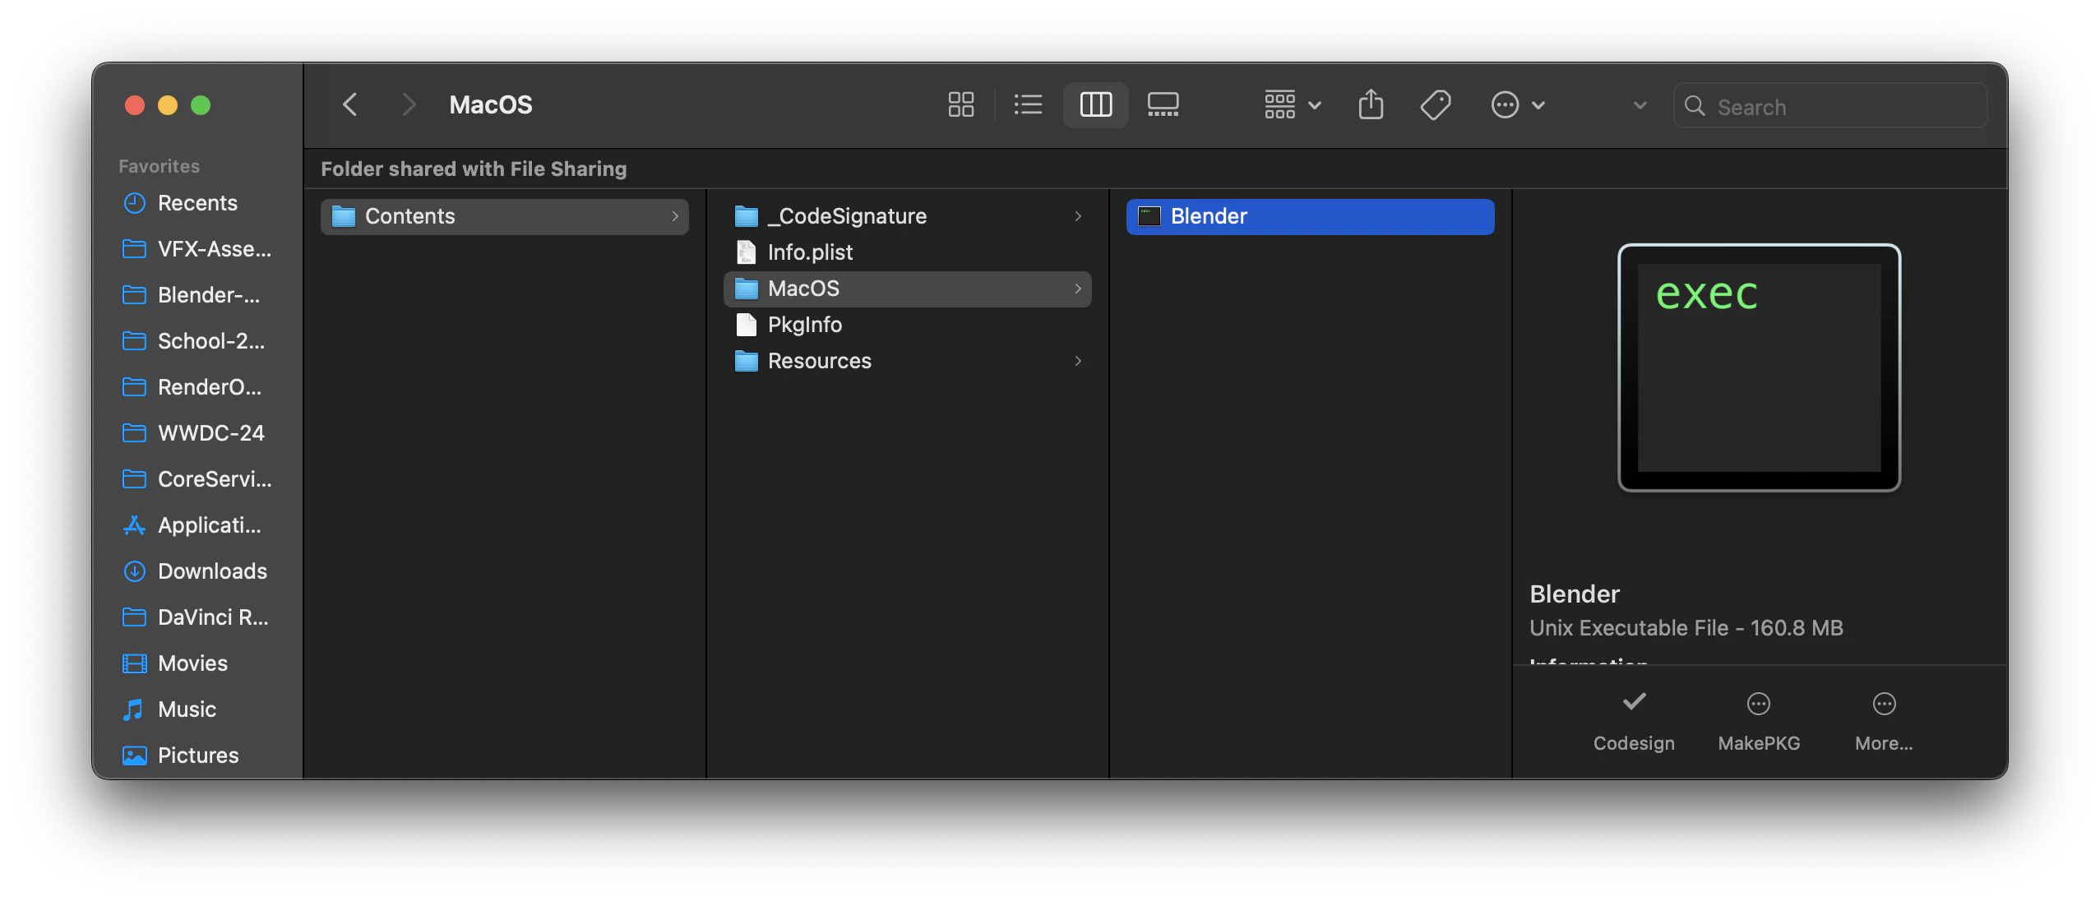Open the Action ellipsis menu
This screenshot has height=901, width=2100.
1518,105
